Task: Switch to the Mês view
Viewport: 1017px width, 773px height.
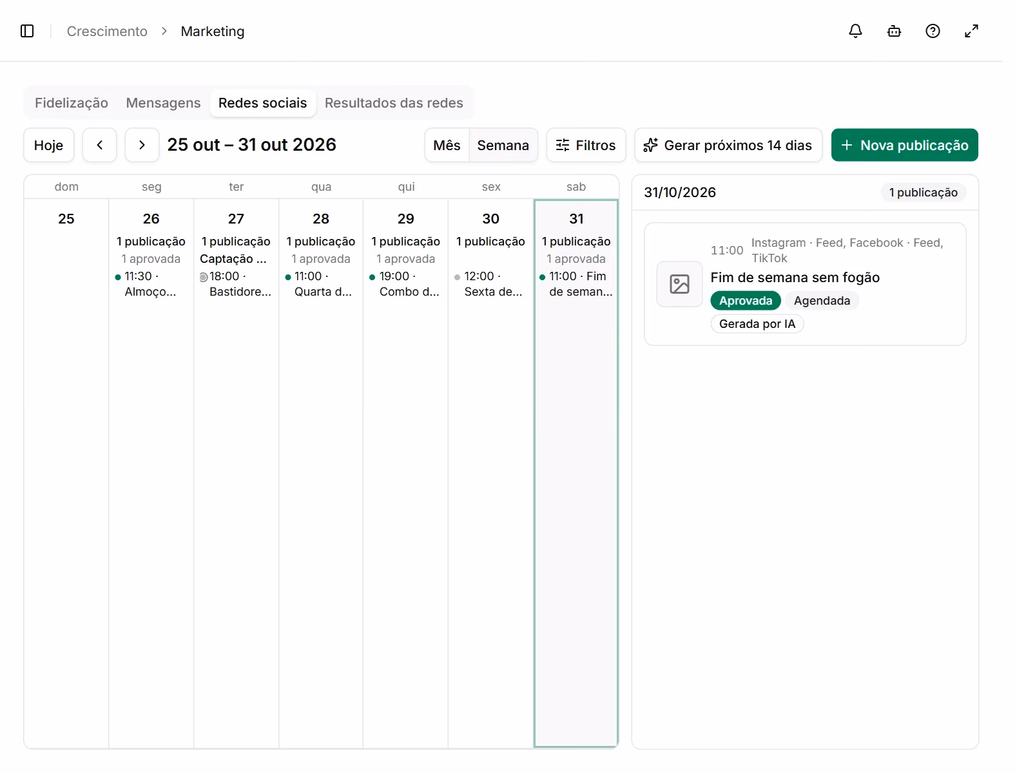Action: pyautogui.click(x=447, y=146)
